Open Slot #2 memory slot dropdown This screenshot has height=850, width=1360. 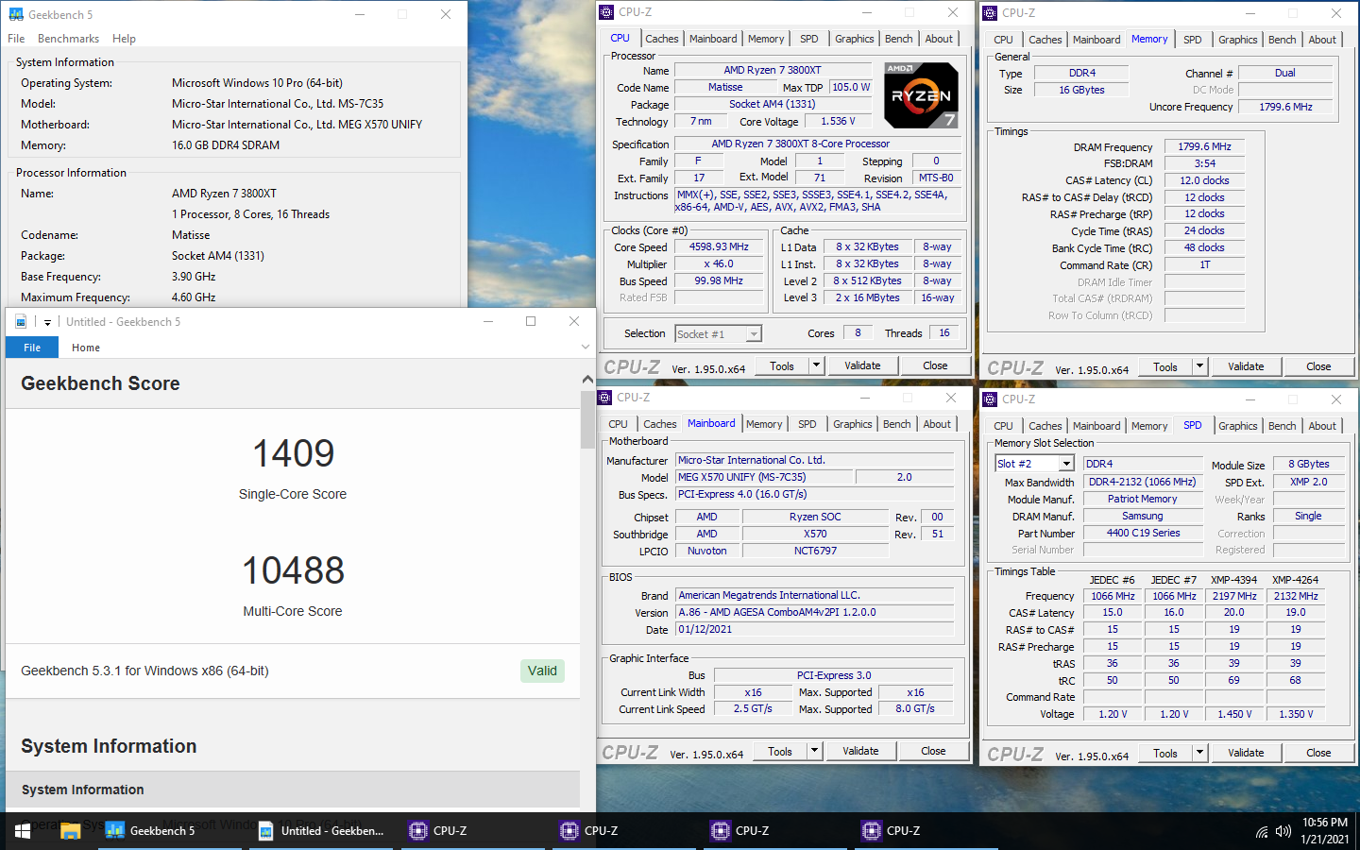pyautogui.click(x=1066, y=464)
